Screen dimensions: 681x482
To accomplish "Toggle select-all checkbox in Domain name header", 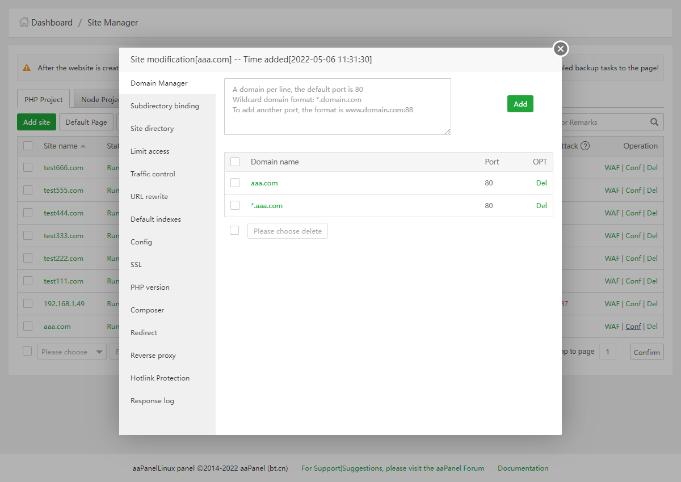I will click(x=235, y=162).
